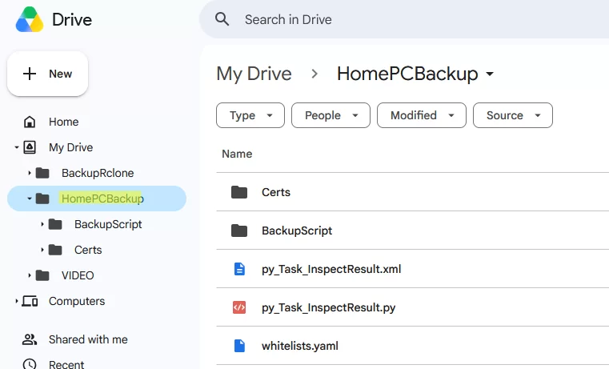Click Certs folder icon in file list
The image size is (609, 369).
tap(239, 192)
